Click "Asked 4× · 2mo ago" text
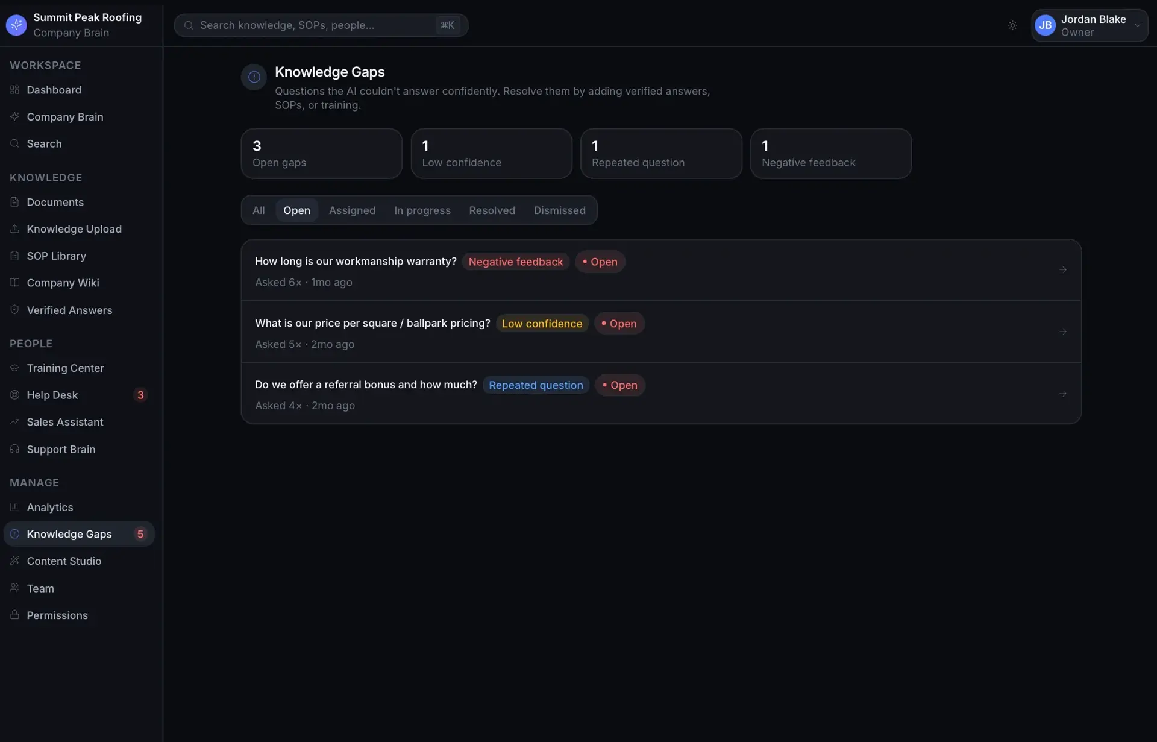 coord(304,406)
